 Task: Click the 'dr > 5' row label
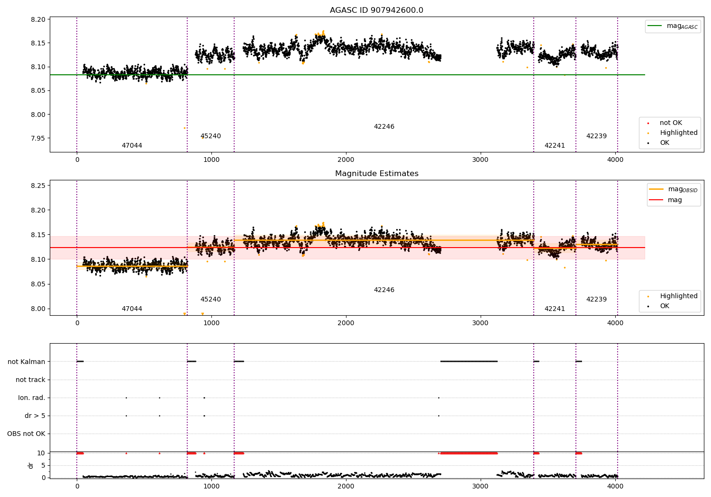[35, 416]
